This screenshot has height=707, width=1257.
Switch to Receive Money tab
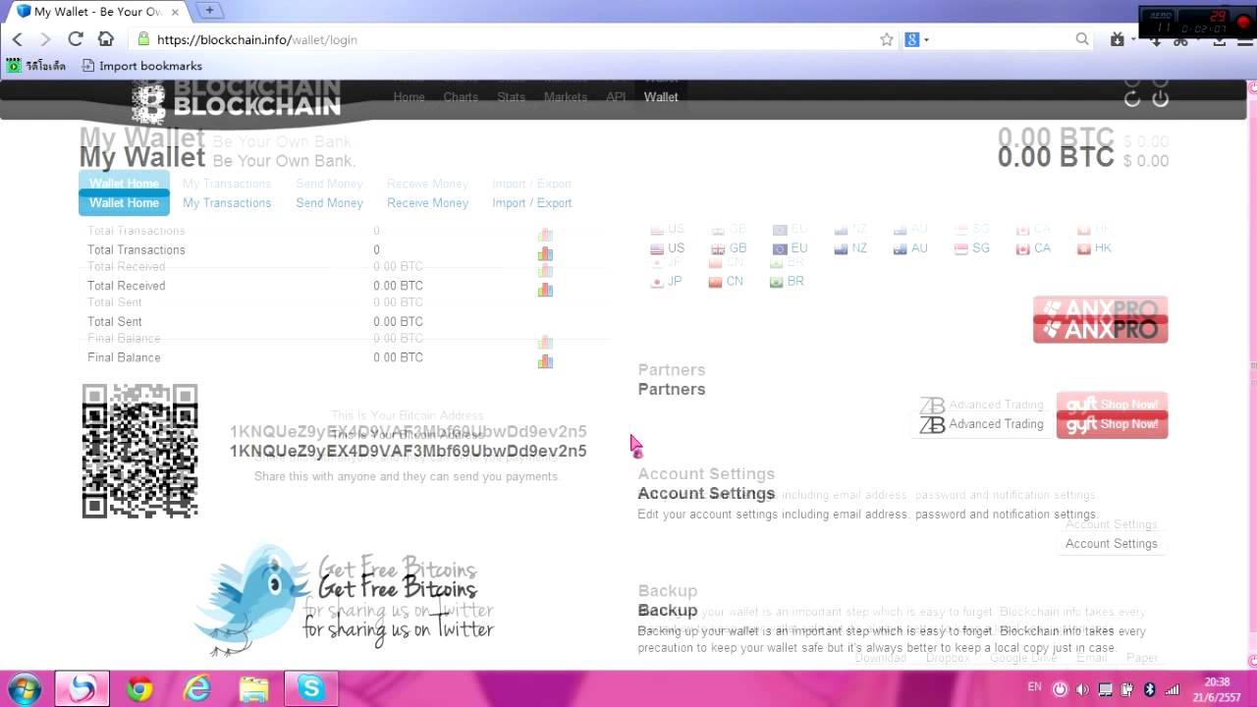[x=427, y=203]
